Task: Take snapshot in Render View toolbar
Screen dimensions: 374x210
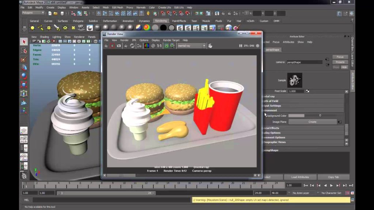Action: click(119, 46)
